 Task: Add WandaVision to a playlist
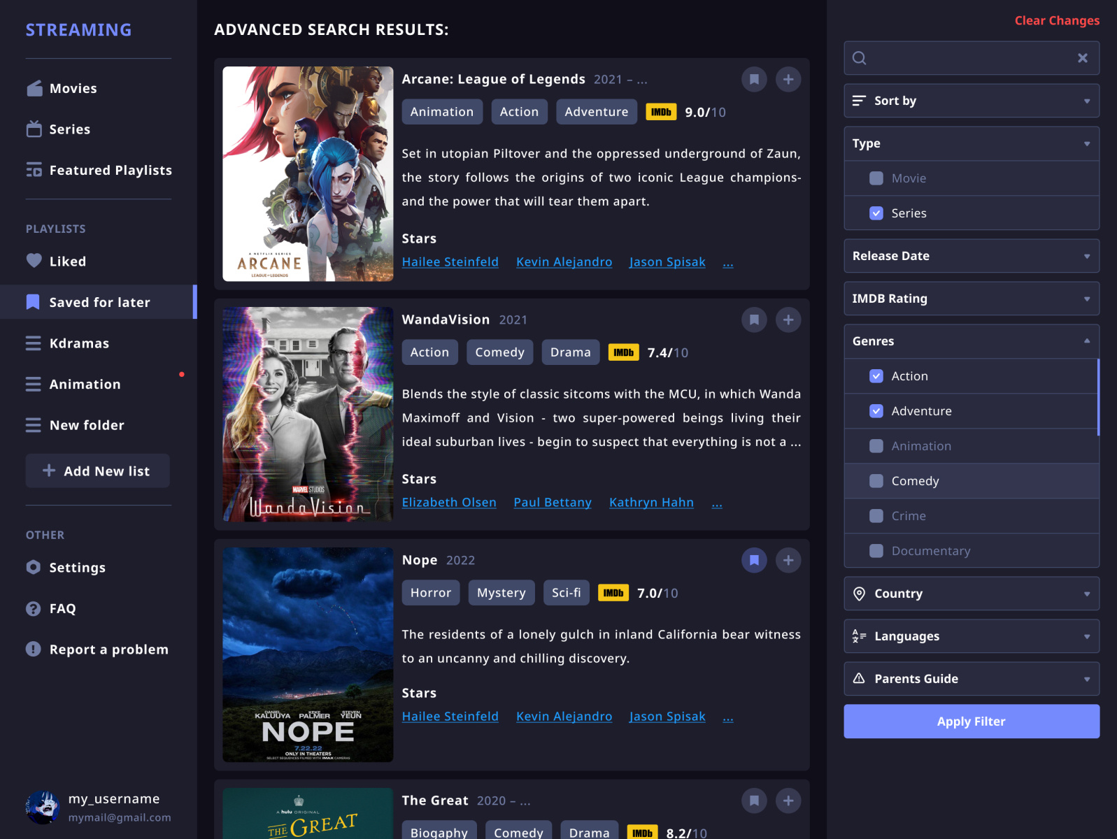coord(788,320)
